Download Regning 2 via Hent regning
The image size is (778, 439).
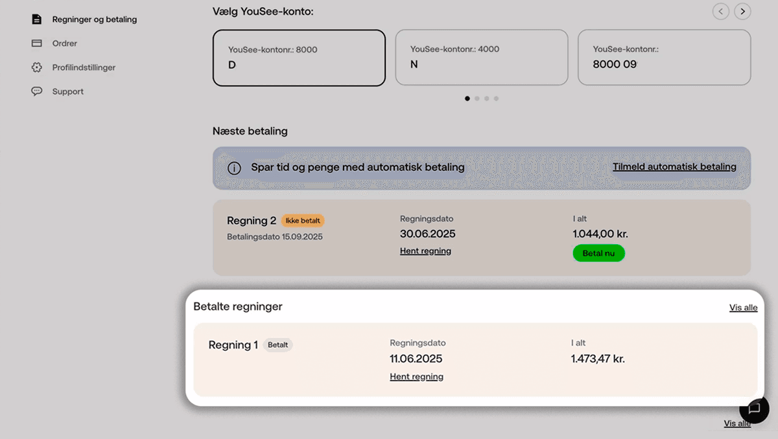tap(425, 251)
